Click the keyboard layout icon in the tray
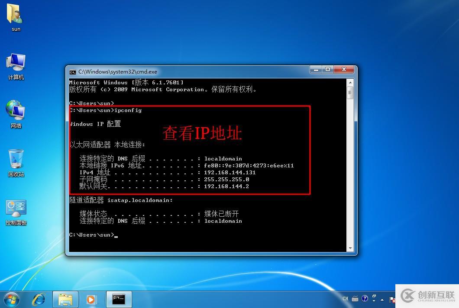The width and height of the screenshot is (459, 308). tap(355, 299)
